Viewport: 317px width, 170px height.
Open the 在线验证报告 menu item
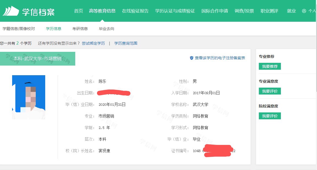click(135, 11)
